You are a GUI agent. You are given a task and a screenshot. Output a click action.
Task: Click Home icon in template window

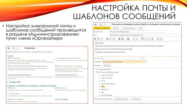point(96,24)
